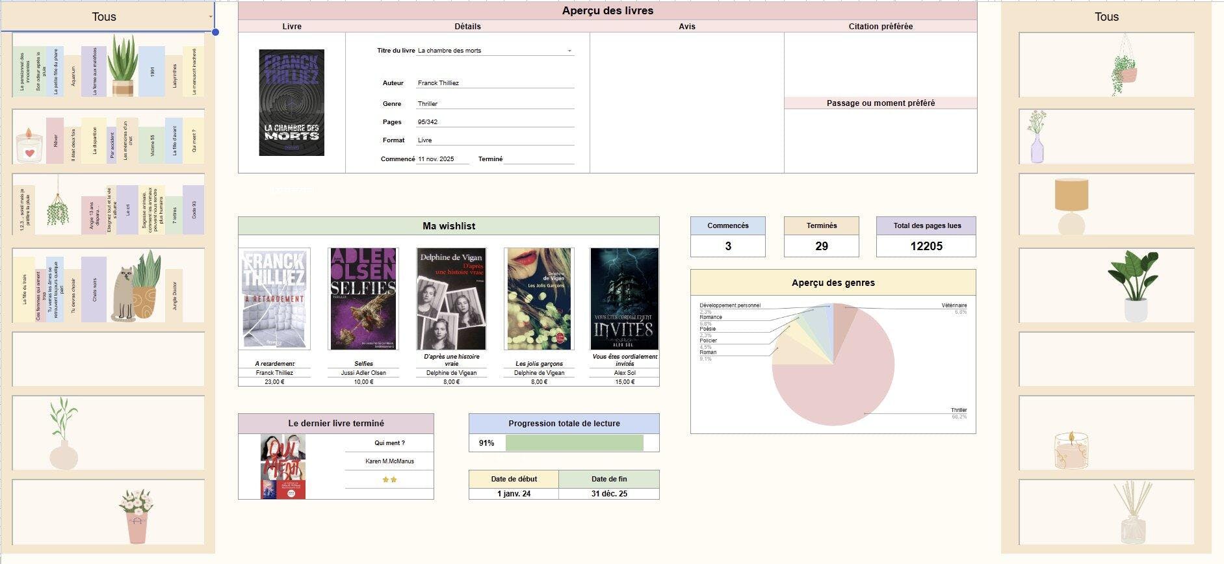Click the Jungle Doctor book spine
The image size is (1224, 564).
coord(174,296)
